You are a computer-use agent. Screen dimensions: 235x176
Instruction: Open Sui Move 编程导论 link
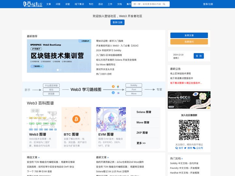click(106, 65)
